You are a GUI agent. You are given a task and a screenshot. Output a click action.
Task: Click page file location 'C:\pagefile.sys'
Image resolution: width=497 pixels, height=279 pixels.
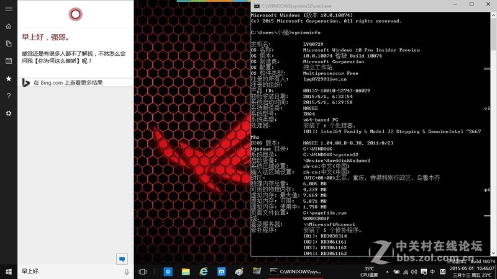pos(325,213)
